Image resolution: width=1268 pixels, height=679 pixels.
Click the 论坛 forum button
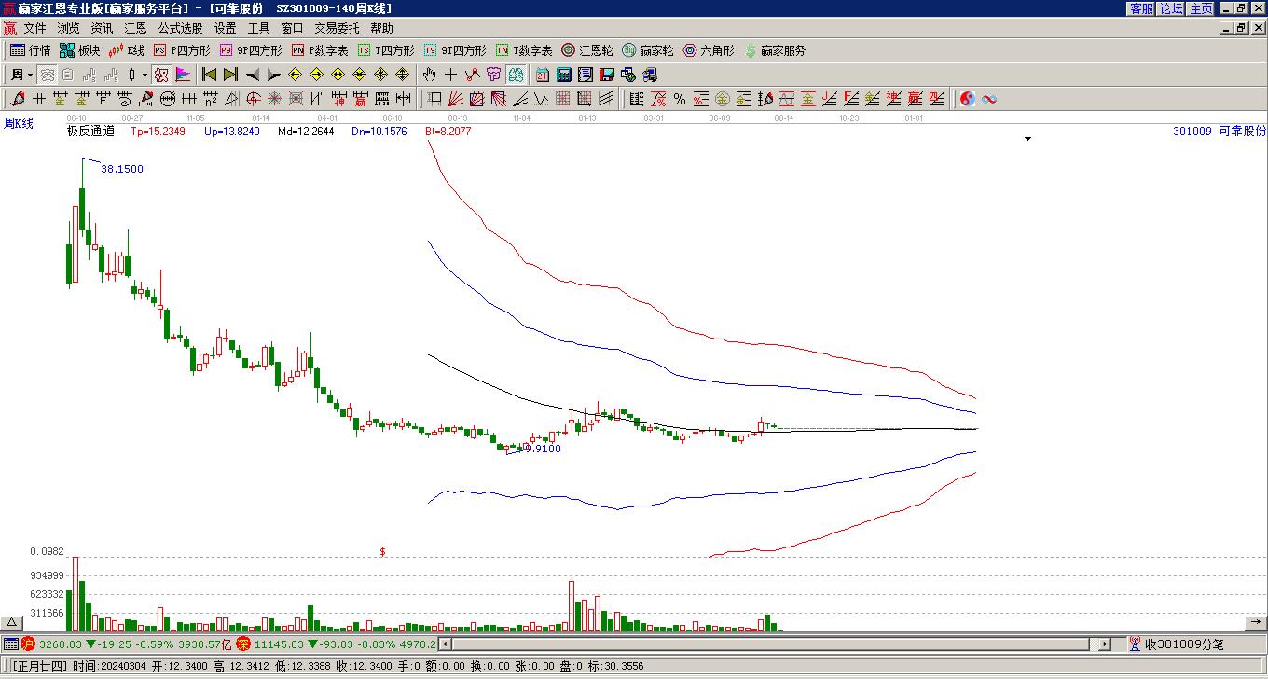click(1171, 7)
